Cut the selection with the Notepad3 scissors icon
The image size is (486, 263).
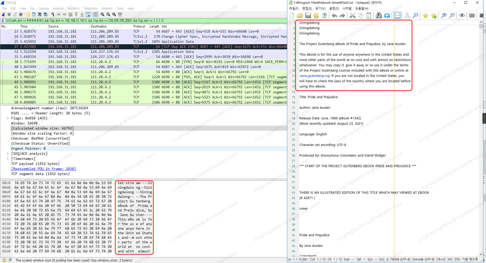(x=353, y=15)
